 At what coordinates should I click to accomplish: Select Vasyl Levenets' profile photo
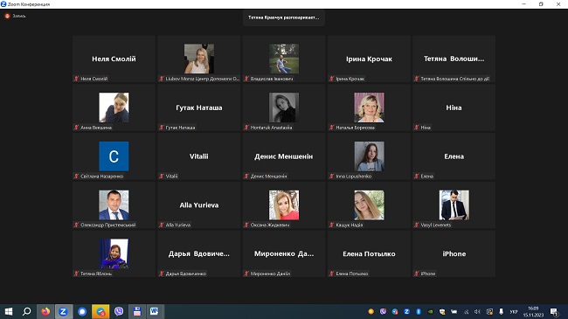point(454,205)
